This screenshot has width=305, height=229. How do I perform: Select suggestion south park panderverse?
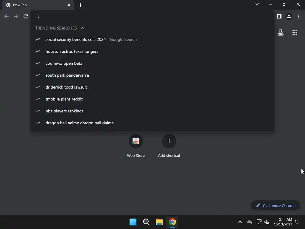tap(152, 75)
